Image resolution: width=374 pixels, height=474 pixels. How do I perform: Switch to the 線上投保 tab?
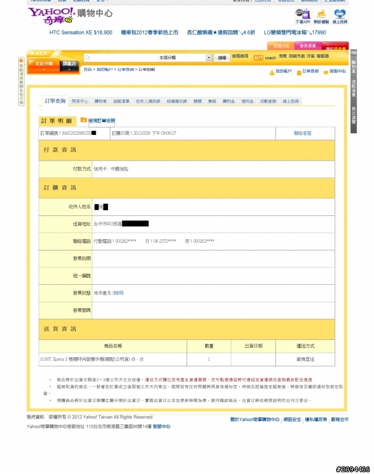(291, 101)
